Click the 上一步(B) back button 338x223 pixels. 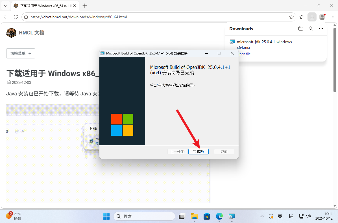[x=177, y=152]
